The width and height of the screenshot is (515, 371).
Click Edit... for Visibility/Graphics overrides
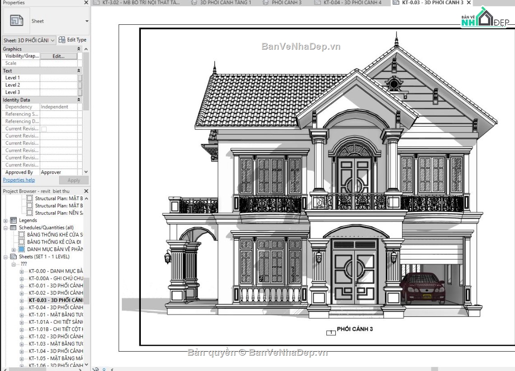[59, 56]
